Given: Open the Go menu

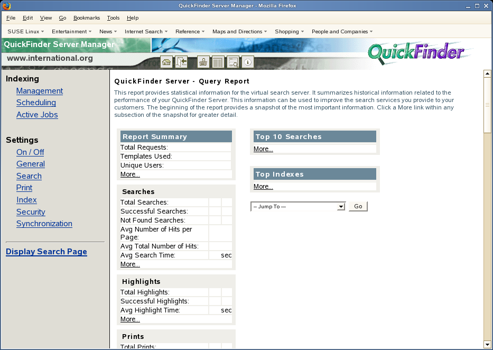Looking at the screenshot, I should (x=62, y=18).
